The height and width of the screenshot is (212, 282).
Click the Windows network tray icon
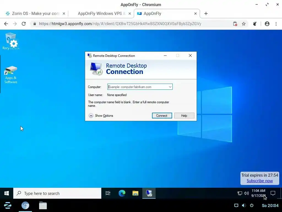tap(240, 193)
